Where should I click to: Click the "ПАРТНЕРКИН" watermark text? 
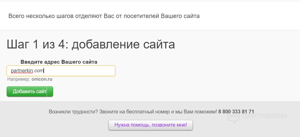(265, 116)
